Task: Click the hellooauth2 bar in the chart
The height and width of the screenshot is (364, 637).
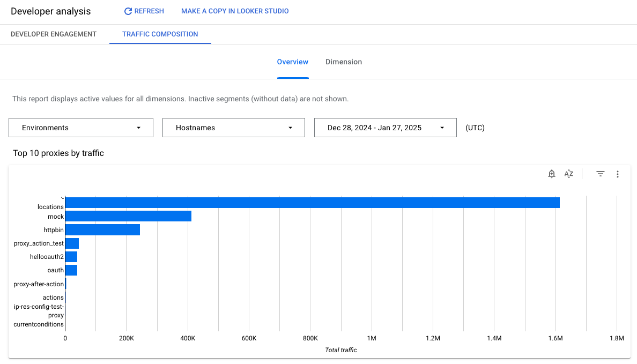Action: click(71, 256)
